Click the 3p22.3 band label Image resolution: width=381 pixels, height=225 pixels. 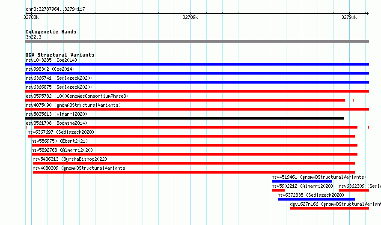pyautogui.click(x=33, y=37)
